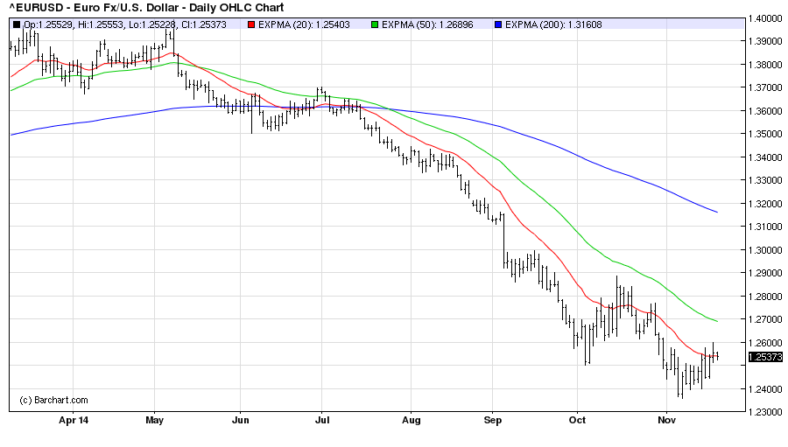
Task: Click the 1.30000 price axis label
Action: tap(764, 250)
